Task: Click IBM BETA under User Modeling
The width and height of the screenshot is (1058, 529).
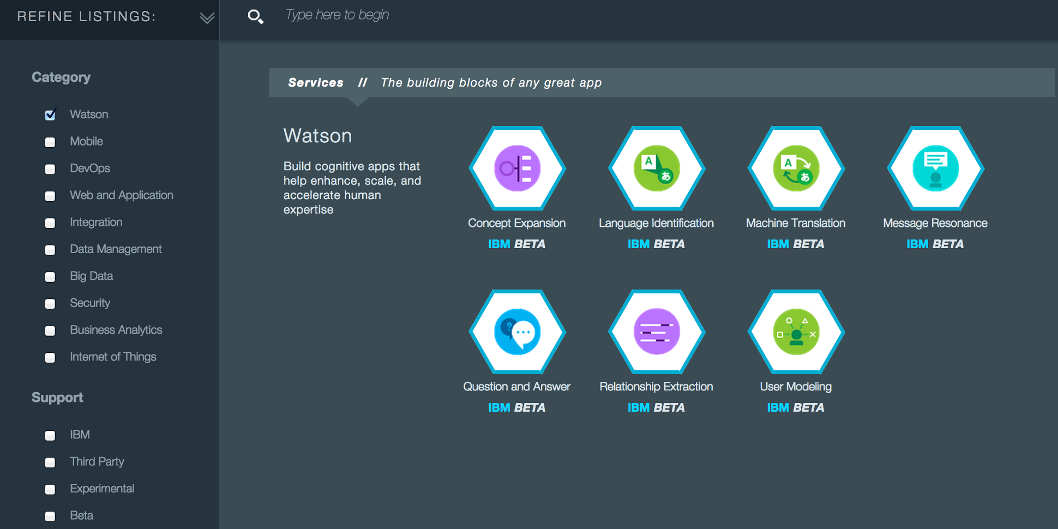Action: pos(796,408)
